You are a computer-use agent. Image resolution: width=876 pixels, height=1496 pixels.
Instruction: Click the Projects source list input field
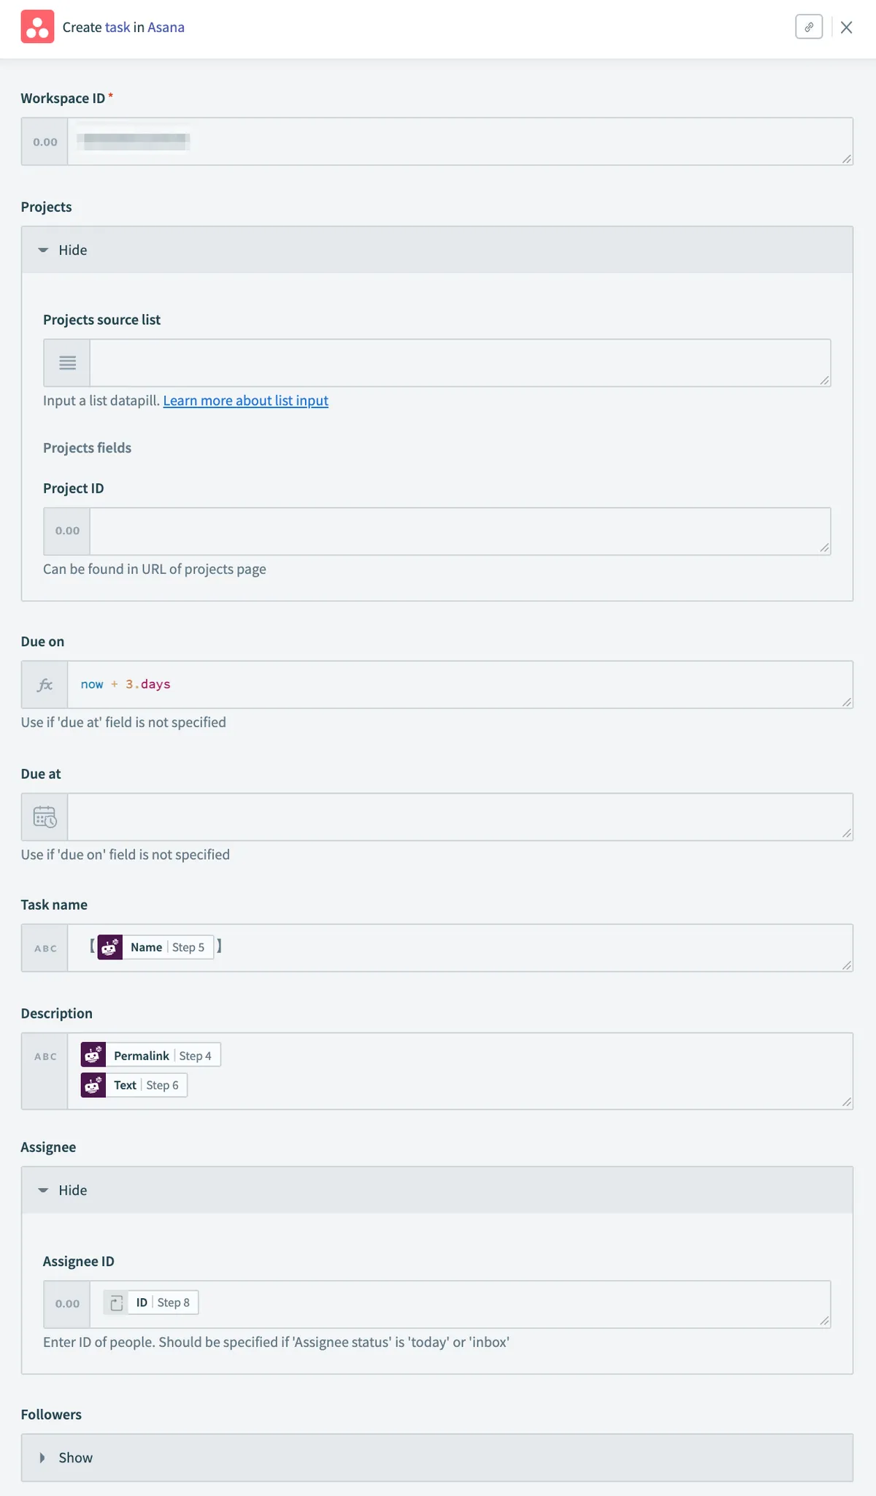point(458,363)
